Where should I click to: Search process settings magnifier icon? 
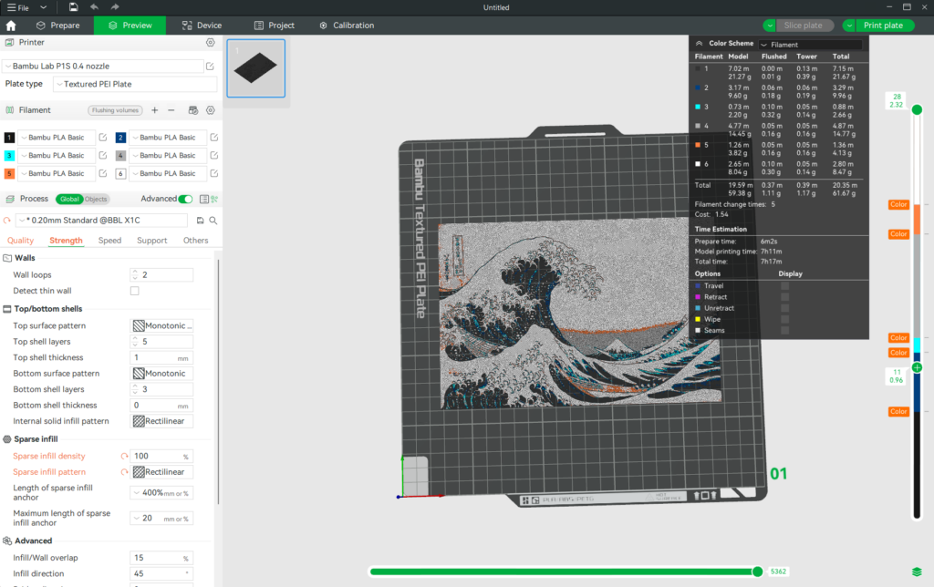pyautogui.click(x=213, y=221)
